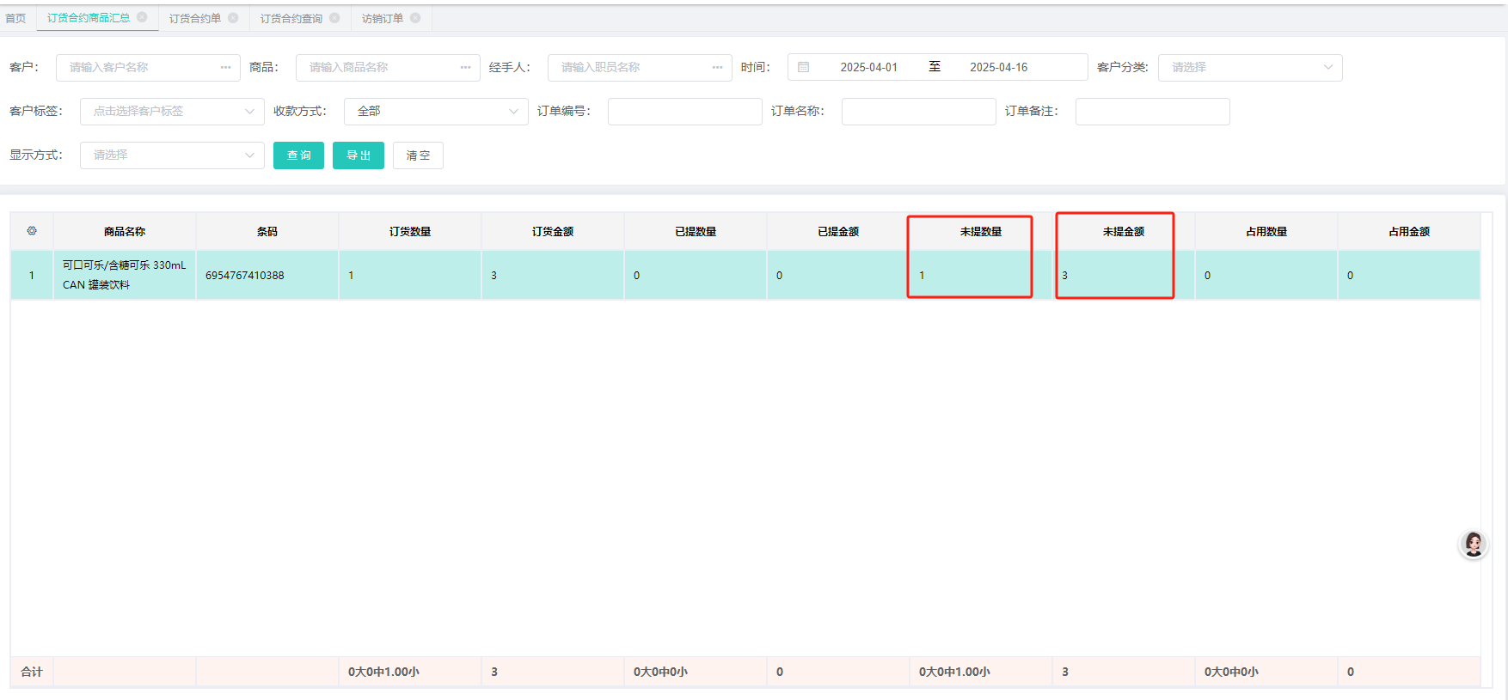Click ellipsis icon in 经手人 field
Screen dimensions: 1508x700
717,67
